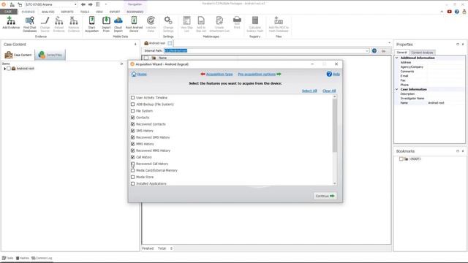
Task: Open the Tasks panel in status bar
Action: pos(8,258)
